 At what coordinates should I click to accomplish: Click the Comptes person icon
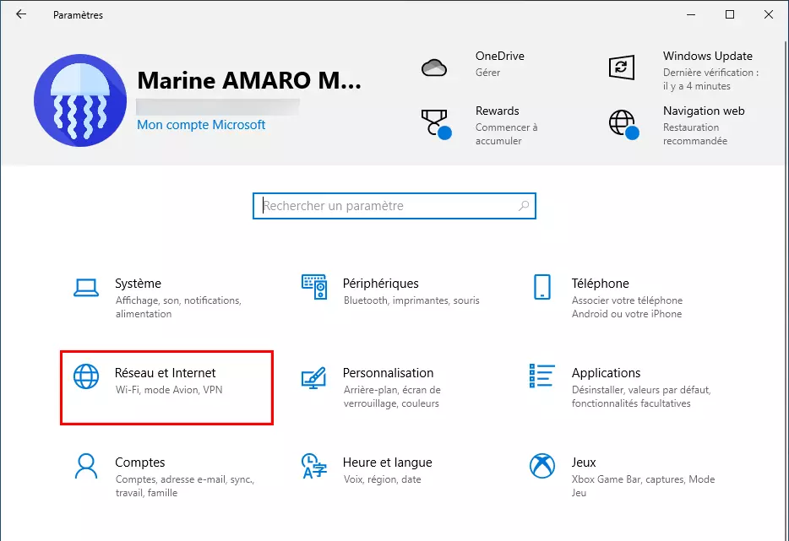[86, 466]
